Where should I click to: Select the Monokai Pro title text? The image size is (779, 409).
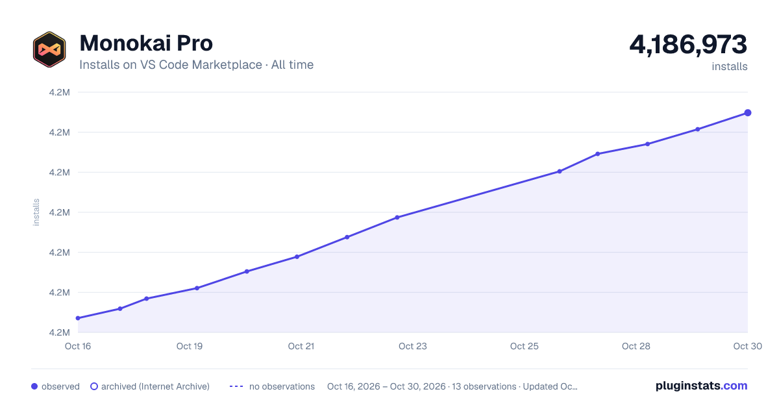coord(146,43)
